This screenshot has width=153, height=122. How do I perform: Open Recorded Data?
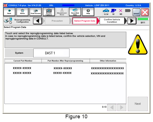(x=75, y=12)
